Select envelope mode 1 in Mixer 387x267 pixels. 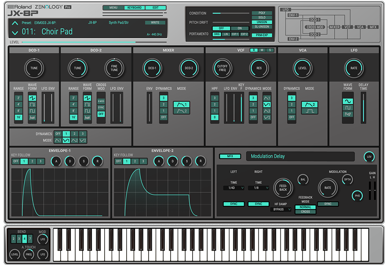pyautogui.click(x=181, y=105)
